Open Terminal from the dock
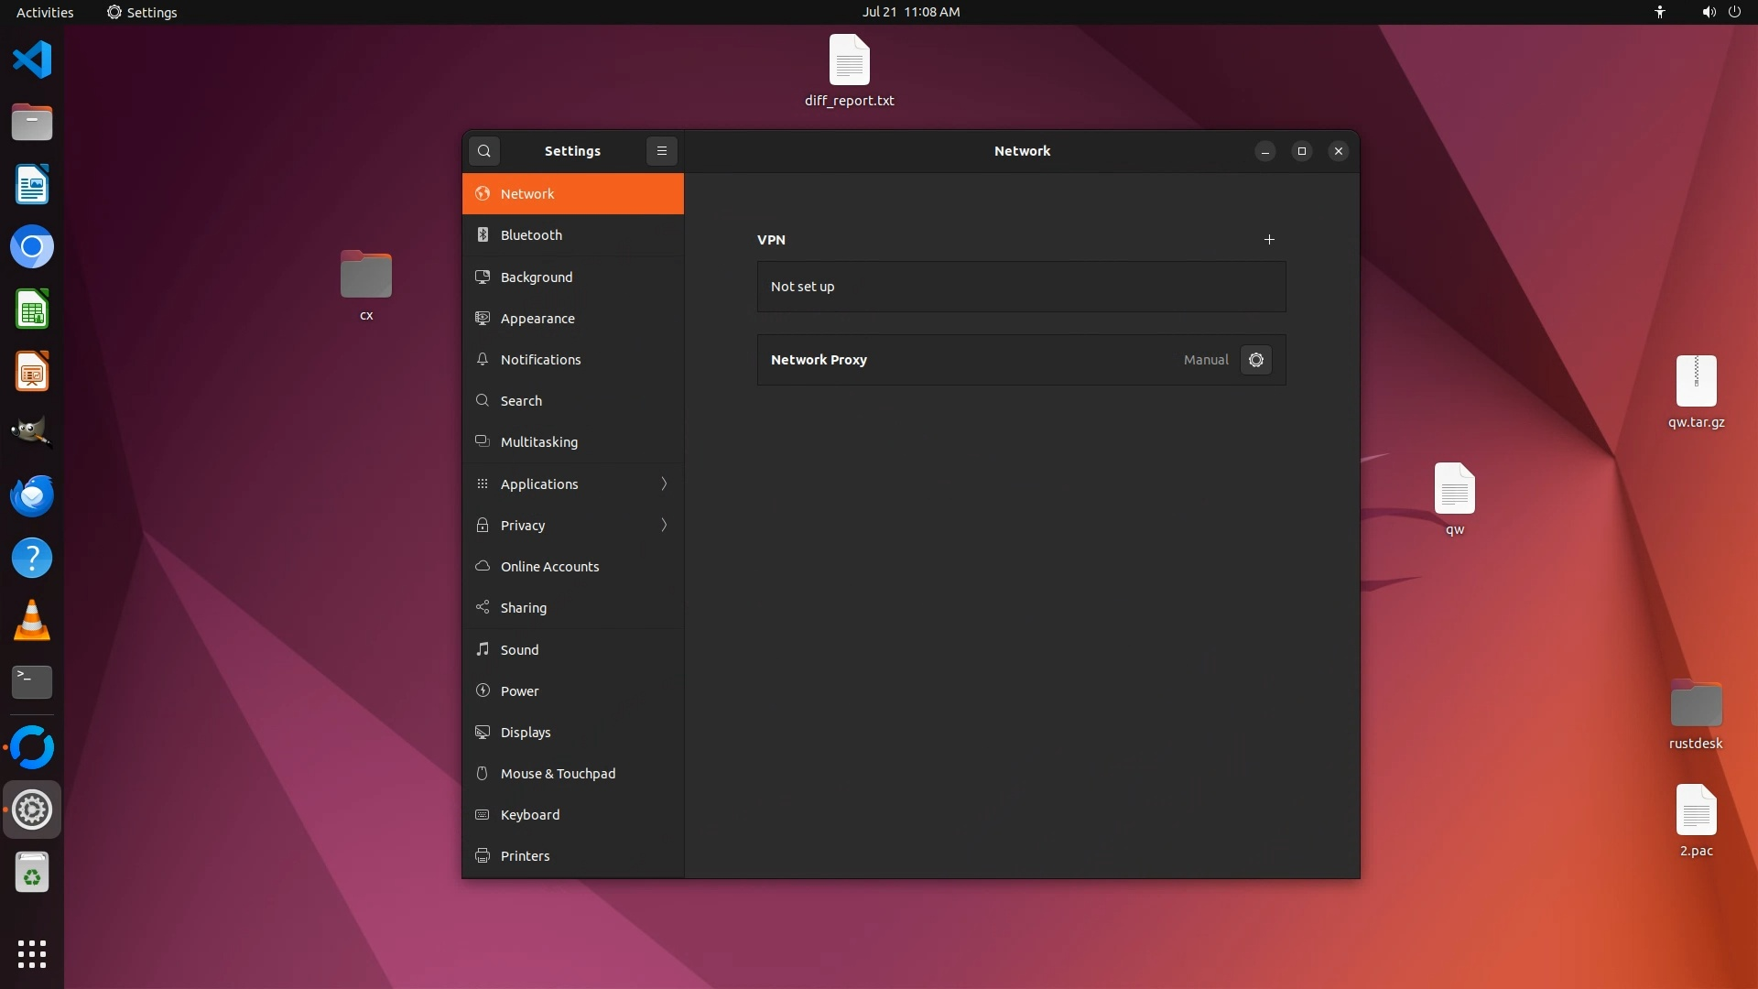The width and height of the screenshot is (1758, 989). pos(32,681)
